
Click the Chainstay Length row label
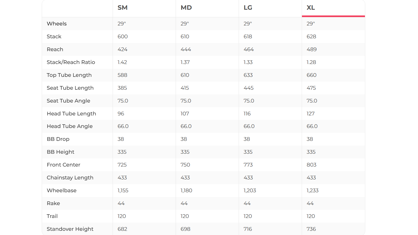pyautogui.click(x=70, y=178)
